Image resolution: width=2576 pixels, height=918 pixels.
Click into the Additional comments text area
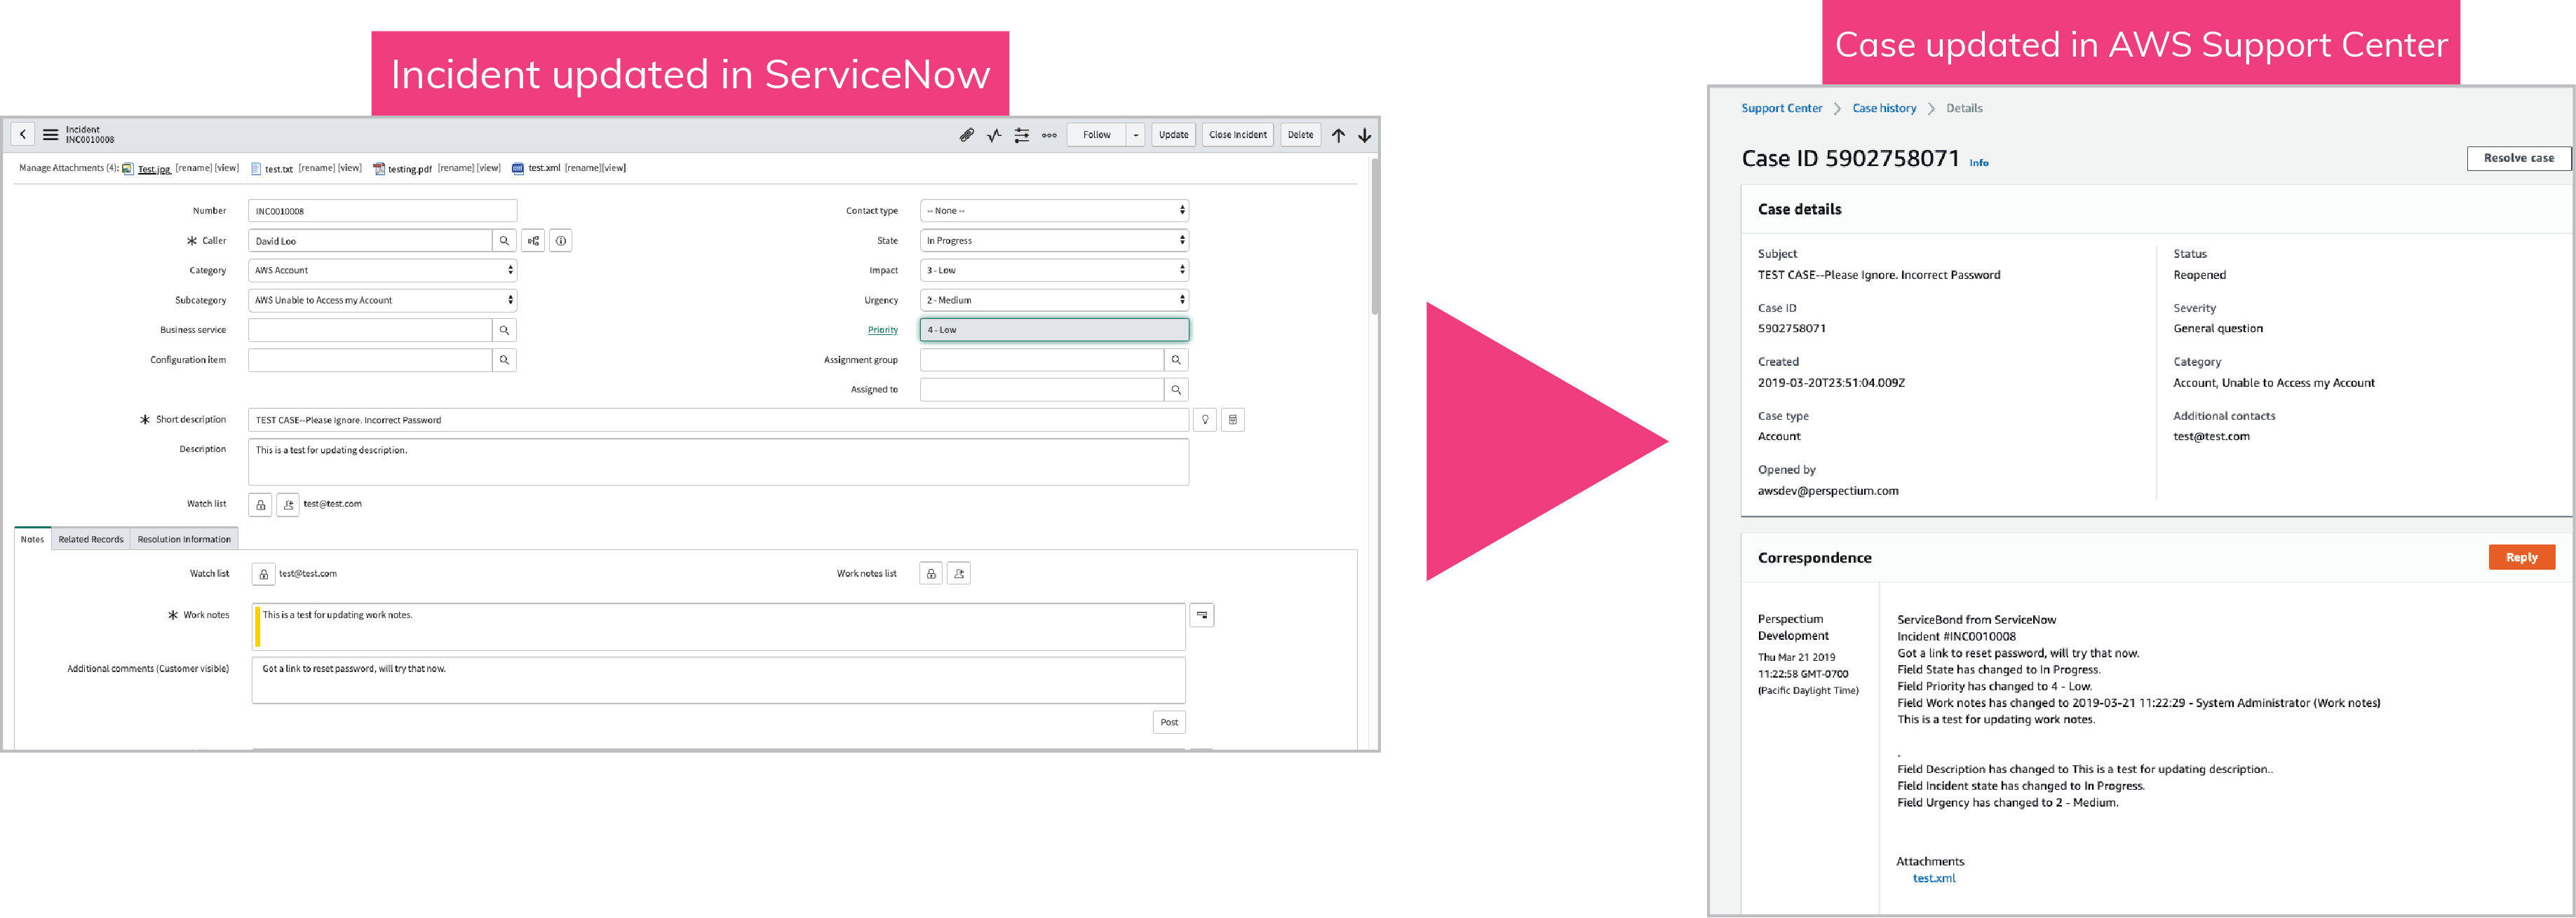(x=718, y=680)
